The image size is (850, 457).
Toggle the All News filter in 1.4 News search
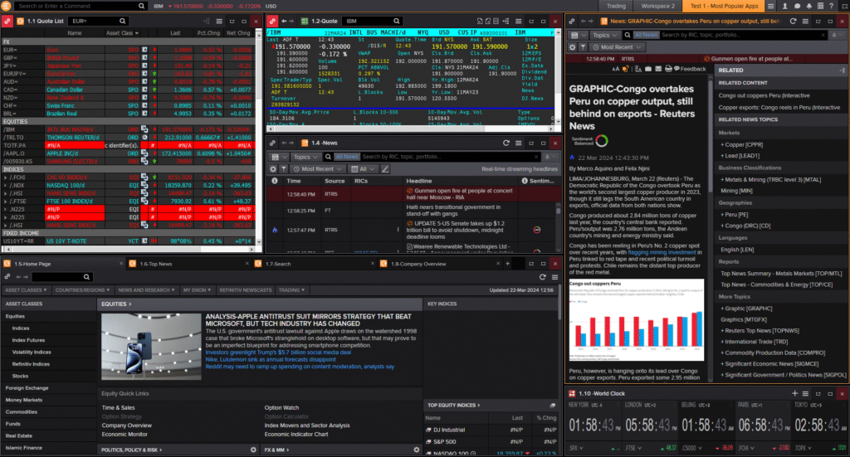(x=347, y=156)
